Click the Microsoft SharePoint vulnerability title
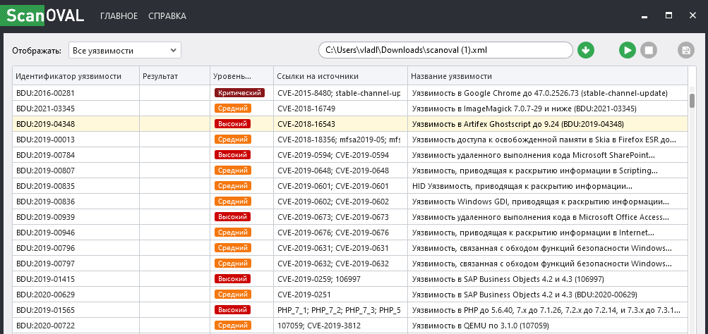This screenshot has width=708, height=334. click(x=533, y=154)
